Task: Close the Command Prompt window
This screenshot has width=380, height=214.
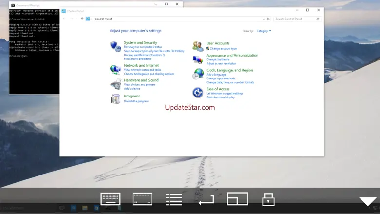Action: pos(177,4)
